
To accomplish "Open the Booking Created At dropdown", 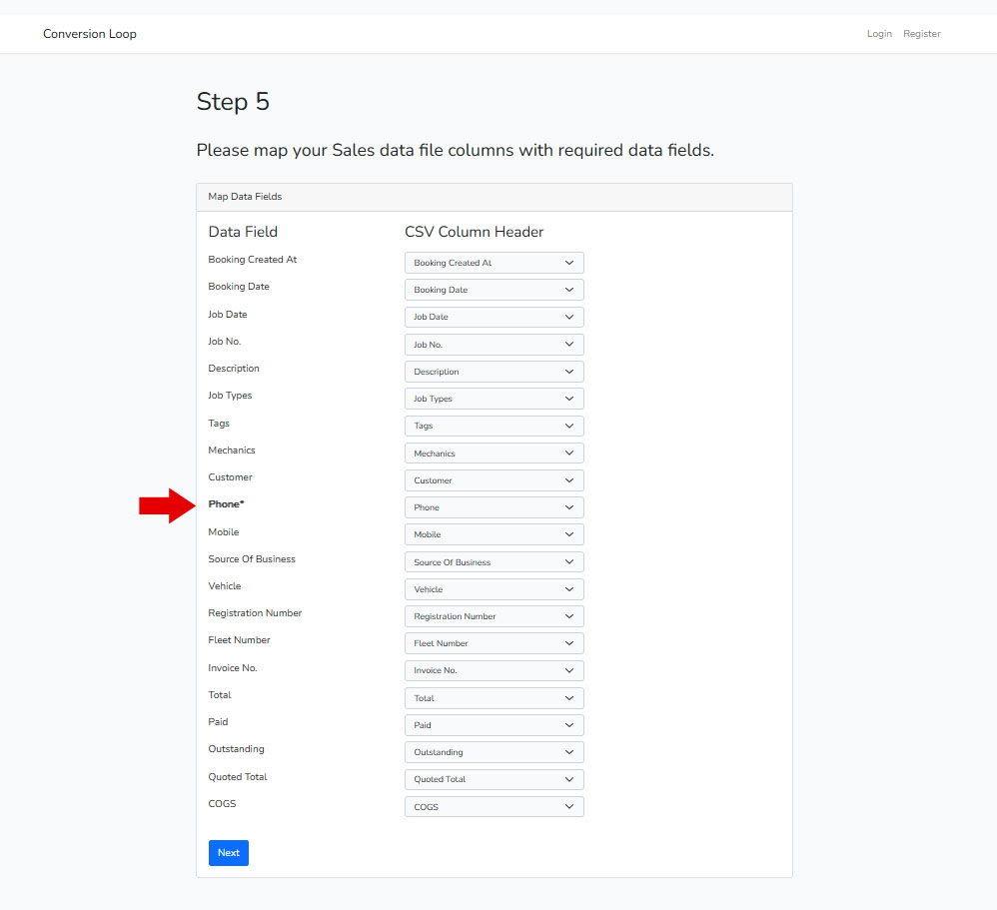I will [x=494, y=263].
